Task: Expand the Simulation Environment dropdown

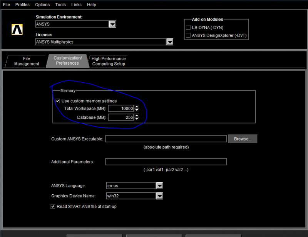Action: [112, 24]
